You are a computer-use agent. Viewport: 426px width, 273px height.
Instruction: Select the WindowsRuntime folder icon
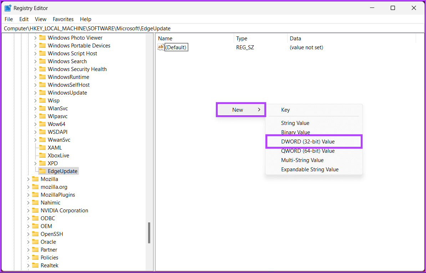[42, 77]
